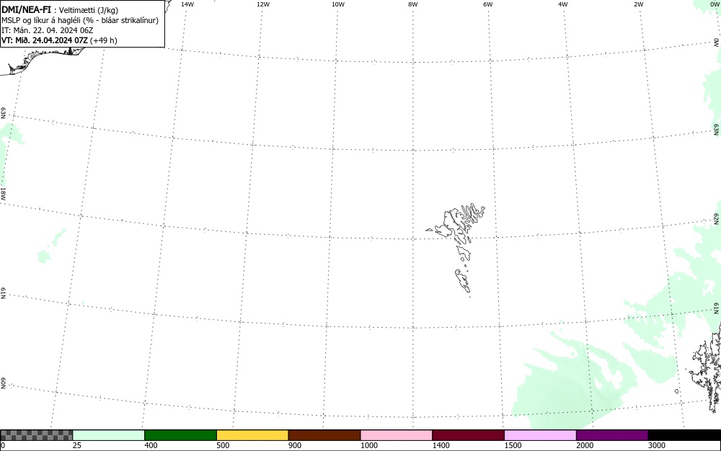This screenshot has height=451, width=721.
Task: Click the 14W longitude label
Action: pyautogui.click(x=187, y=4)
